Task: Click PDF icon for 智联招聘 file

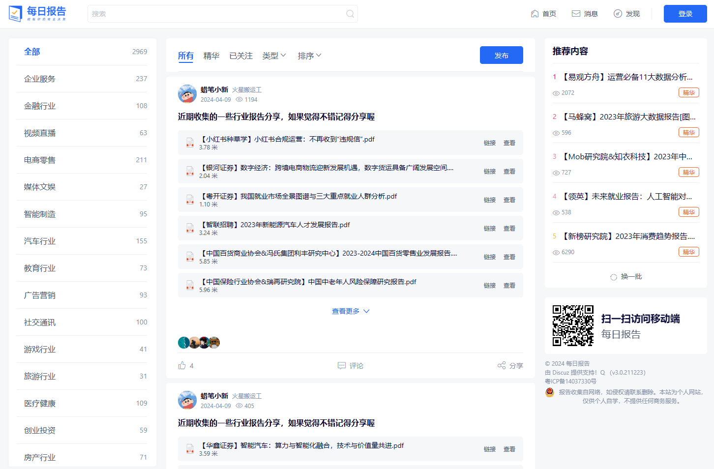Action: 190,229
